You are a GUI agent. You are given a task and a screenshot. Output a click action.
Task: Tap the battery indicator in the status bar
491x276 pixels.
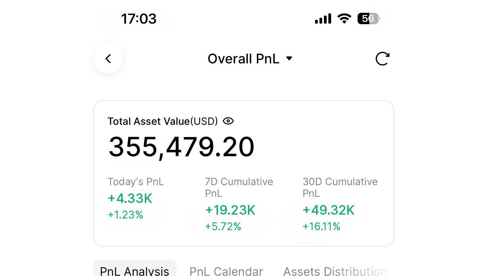tap(369, 19)
